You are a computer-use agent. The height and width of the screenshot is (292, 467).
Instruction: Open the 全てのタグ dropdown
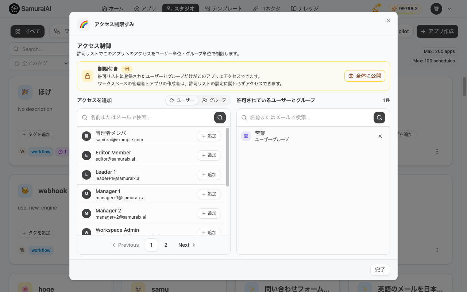(39, 63)
